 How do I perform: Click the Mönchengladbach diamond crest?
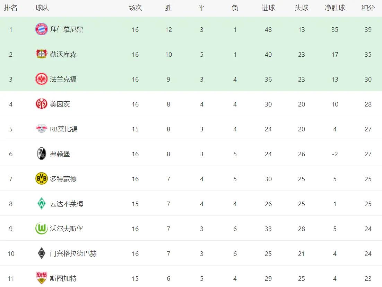point(42,253)
